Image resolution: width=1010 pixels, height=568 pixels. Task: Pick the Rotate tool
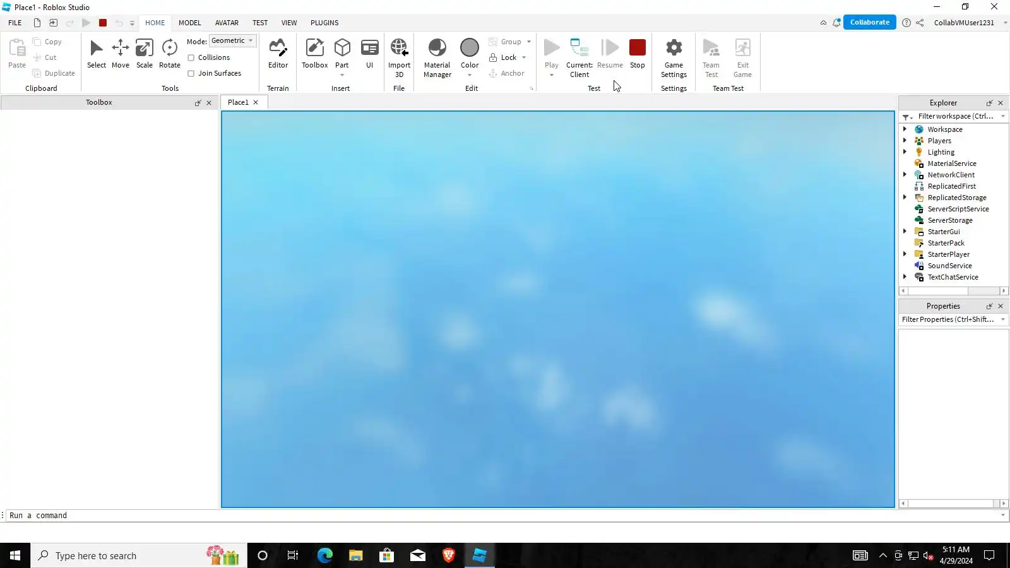point(170,54)
